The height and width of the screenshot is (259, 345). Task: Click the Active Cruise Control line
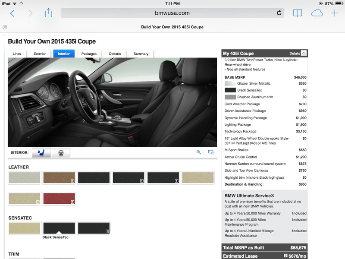coord(265,157)
